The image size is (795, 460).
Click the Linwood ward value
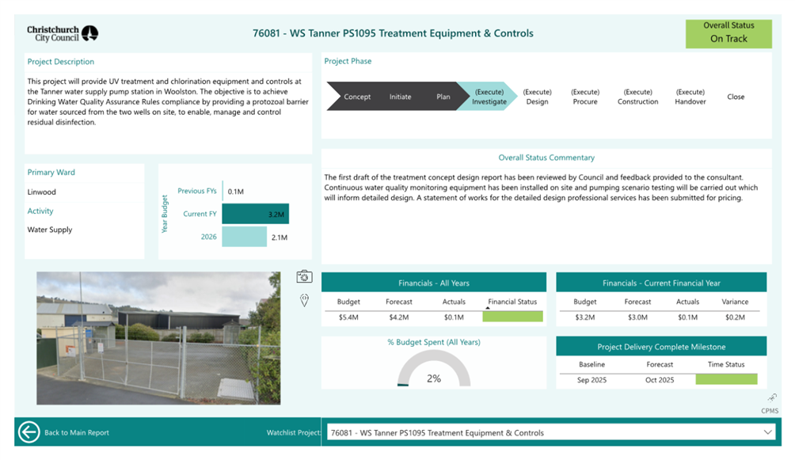[42, 192]
